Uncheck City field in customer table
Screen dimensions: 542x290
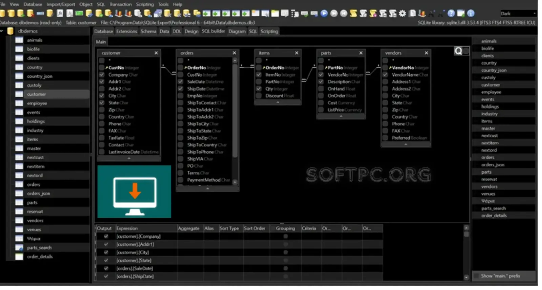[102, 96]
